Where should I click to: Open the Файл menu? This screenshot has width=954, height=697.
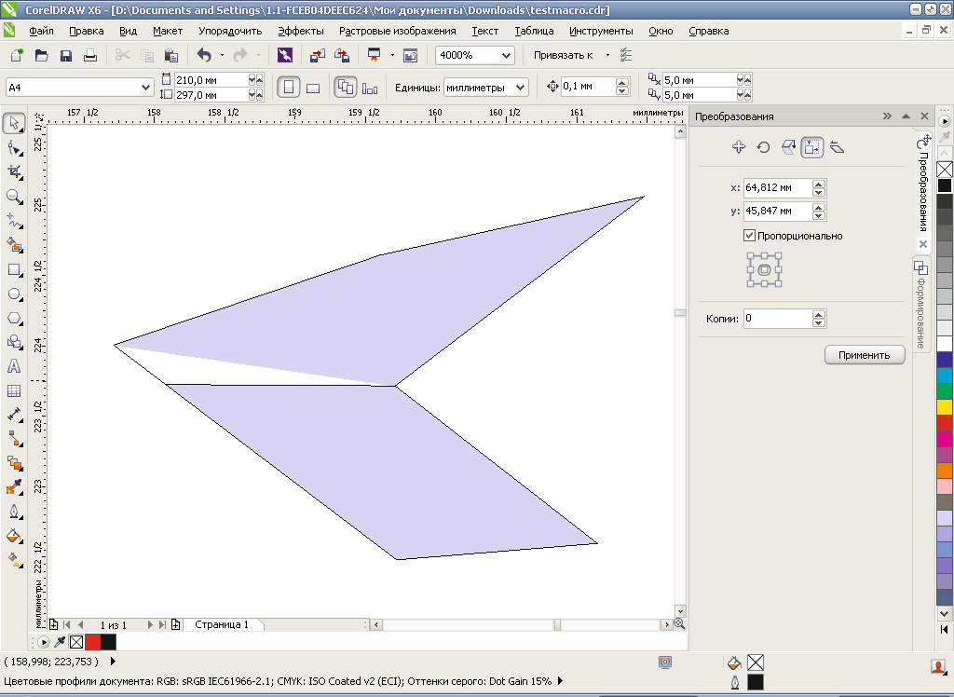pos(41,31)
